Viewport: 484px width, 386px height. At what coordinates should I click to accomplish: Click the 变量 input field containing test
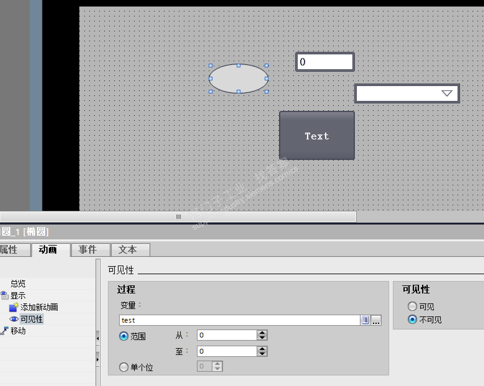click(240, 320)
